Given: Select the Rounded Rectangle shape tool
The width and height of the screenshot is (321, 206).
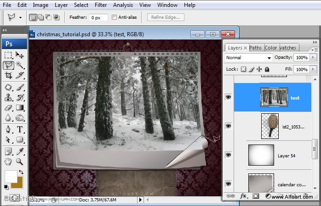Looking at the screenshot, I should point(20,139).
